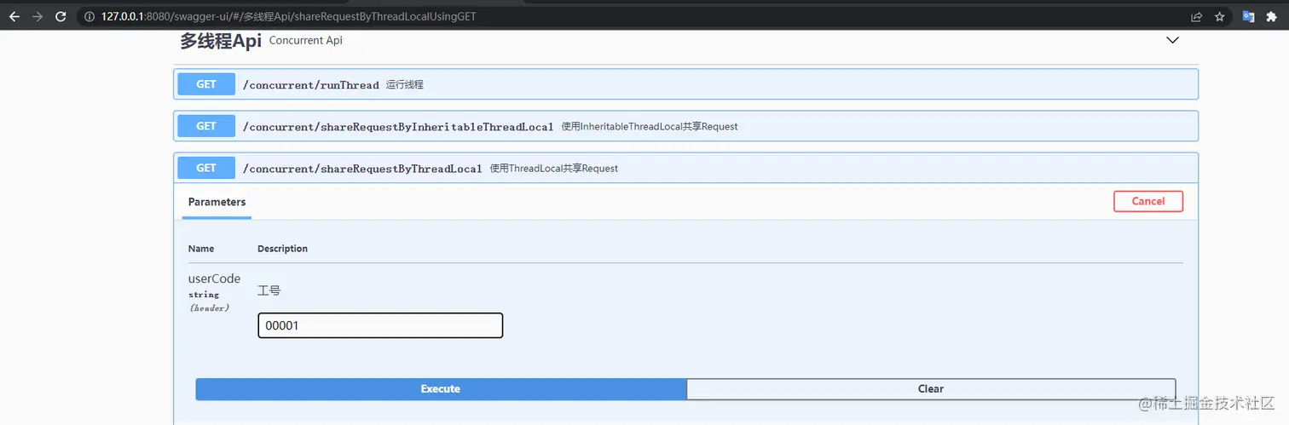Viewport: 1289px width, 425px height.
Task: Open the 多线程Api Concurrent Api heading
Action: pyautogui.click(x=261, y=40)
